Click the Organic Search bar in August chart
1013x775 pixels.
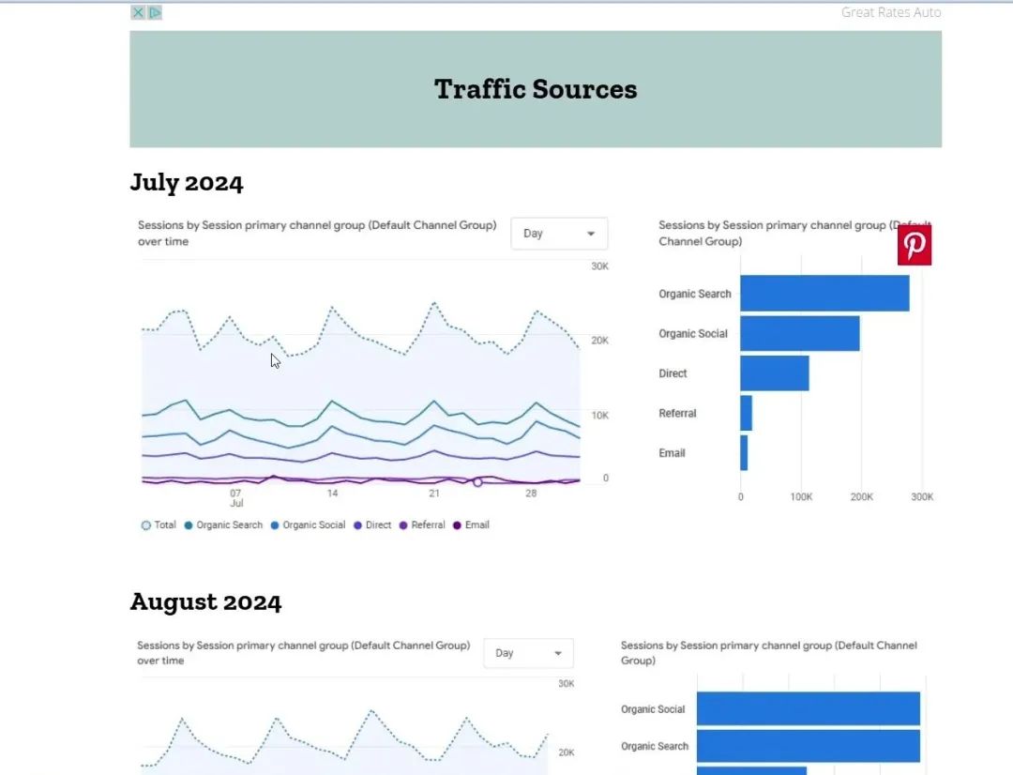tap(808, 746)
